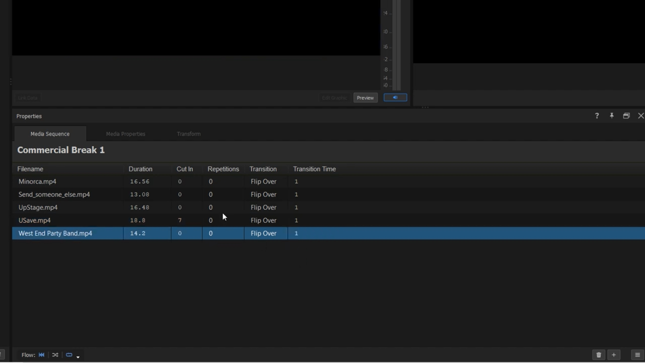Click the greyed Edit Graphic button

point(334,98)
